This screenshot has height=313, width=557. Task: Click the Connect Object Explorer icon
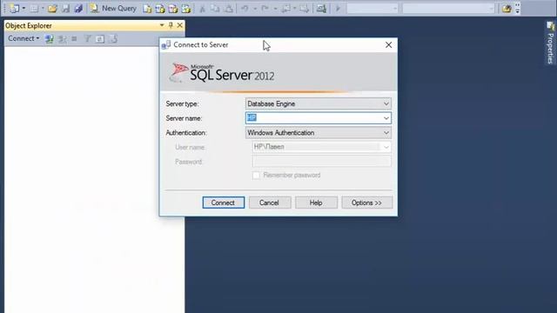pos(50,38)
